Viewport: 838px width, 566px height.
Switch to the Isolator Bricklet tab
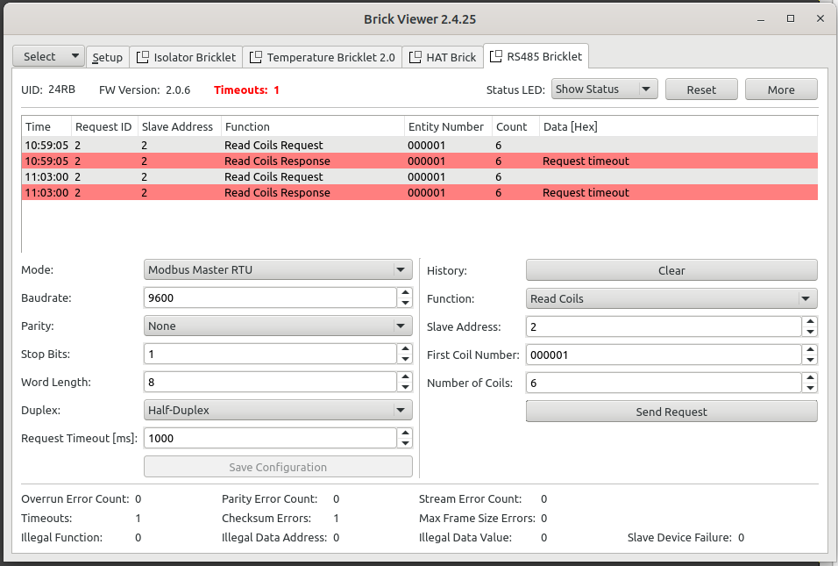coord(186,57)
